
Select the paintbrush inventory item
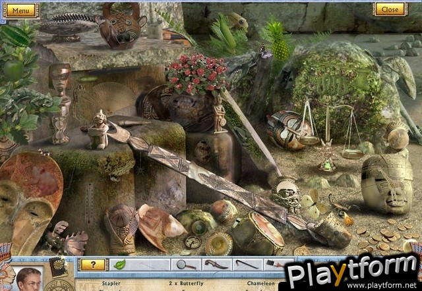click(274, 264)
